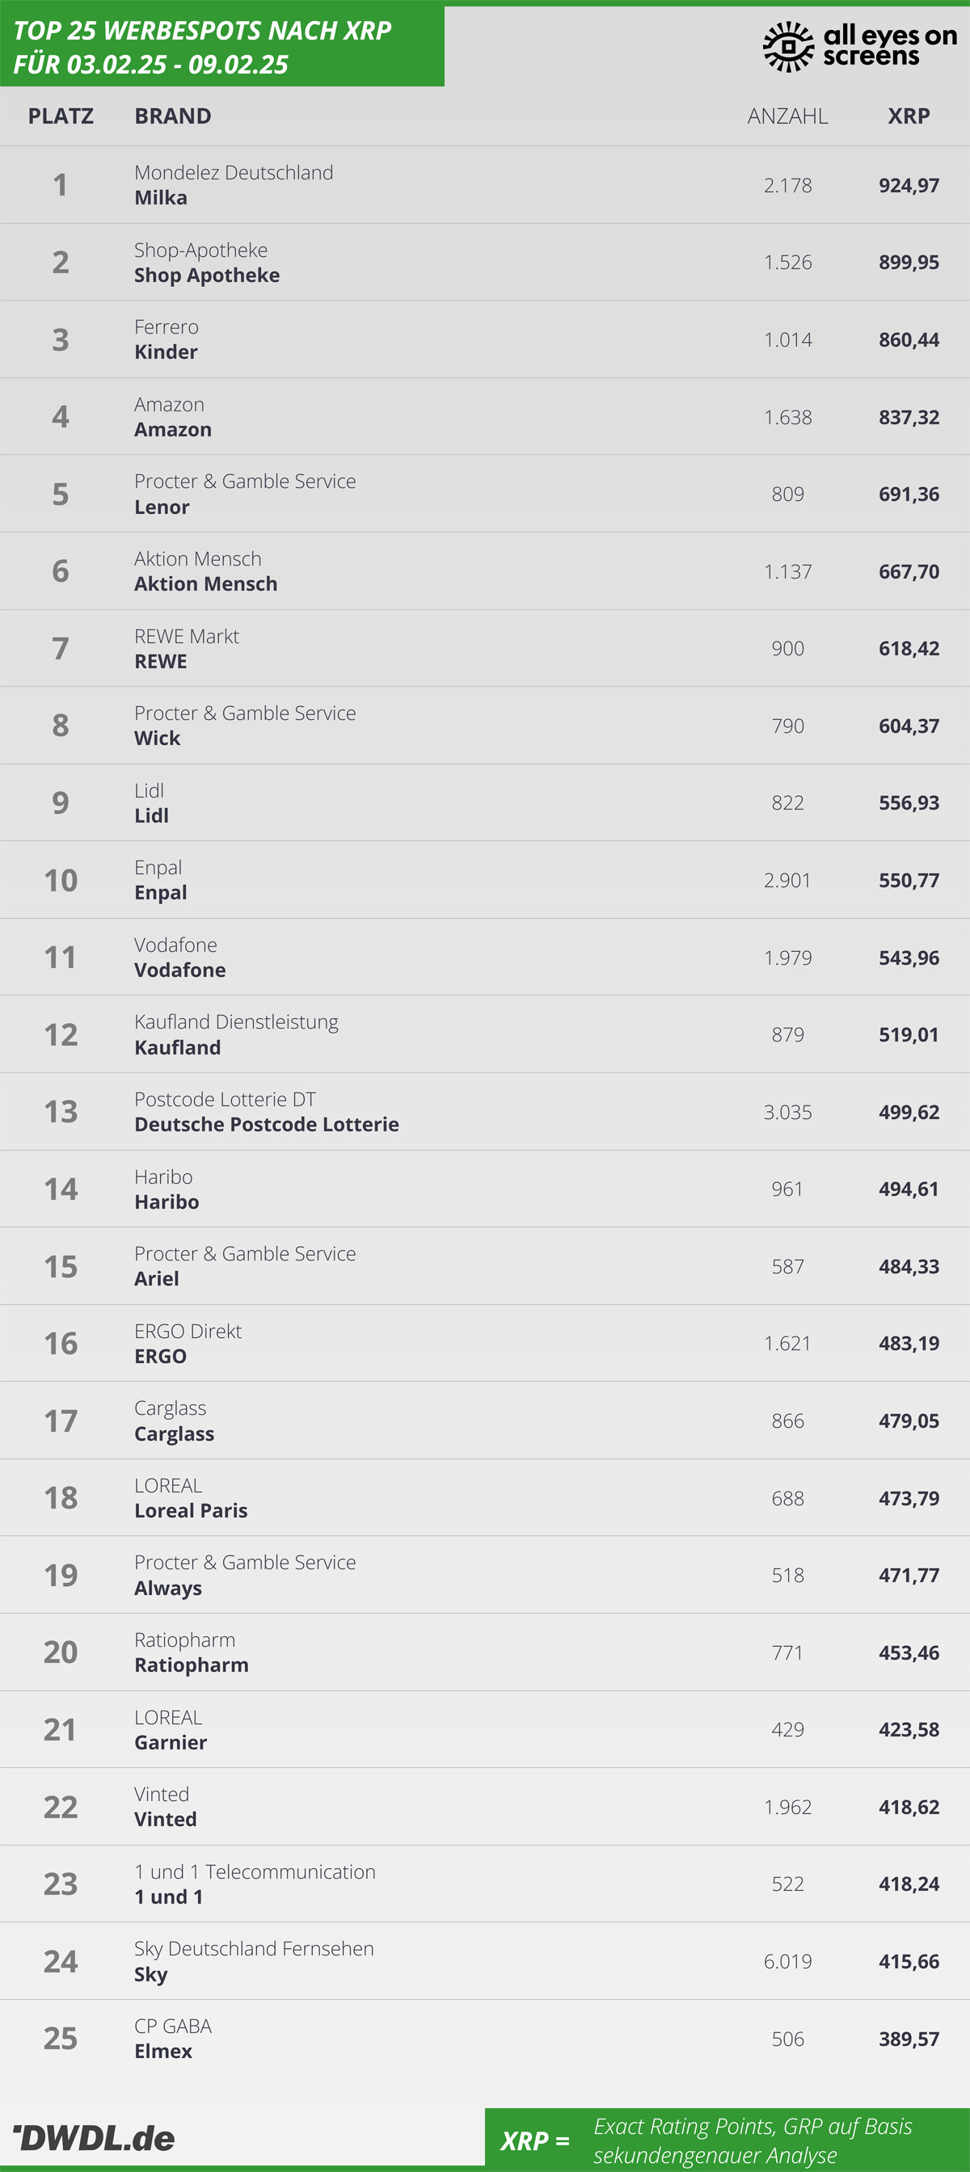This screenshot has height=2172, width=970.
Task: Select the Lenor brand name
Action: [162, 507]
